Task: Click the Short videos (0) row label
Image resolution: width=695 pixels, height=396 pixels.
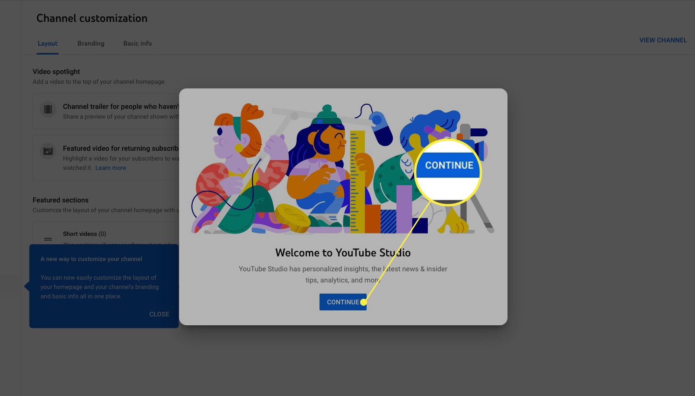Action: click(x=84, y=234)
